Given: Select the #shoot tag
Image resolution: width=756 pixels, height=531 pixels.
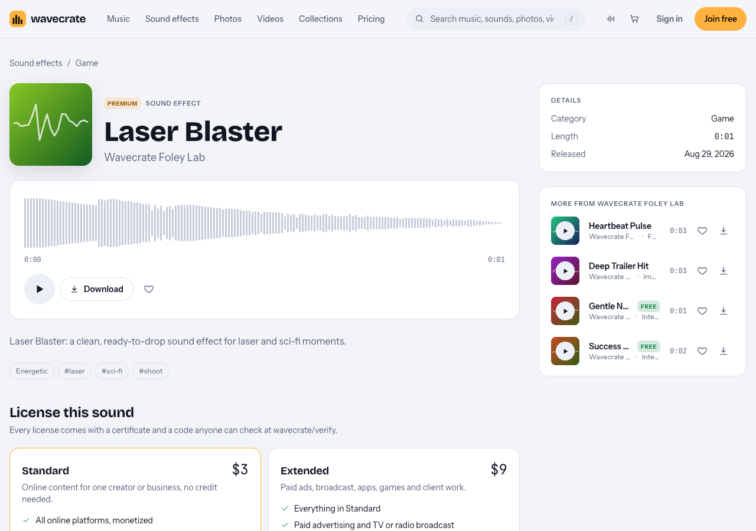Looking at the screenshot, I should point(151,371).
